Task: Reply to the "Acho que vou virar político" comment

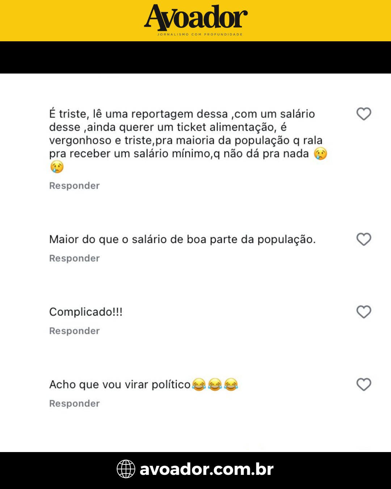Action: click(x=74, y=404)
